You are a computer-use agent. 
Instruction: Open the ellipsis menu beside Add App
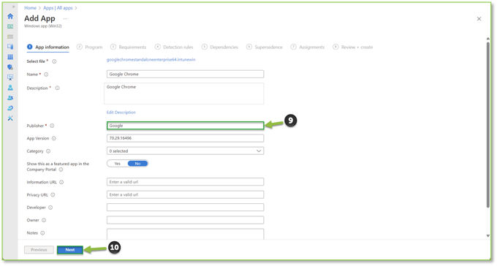coord(65,19)
